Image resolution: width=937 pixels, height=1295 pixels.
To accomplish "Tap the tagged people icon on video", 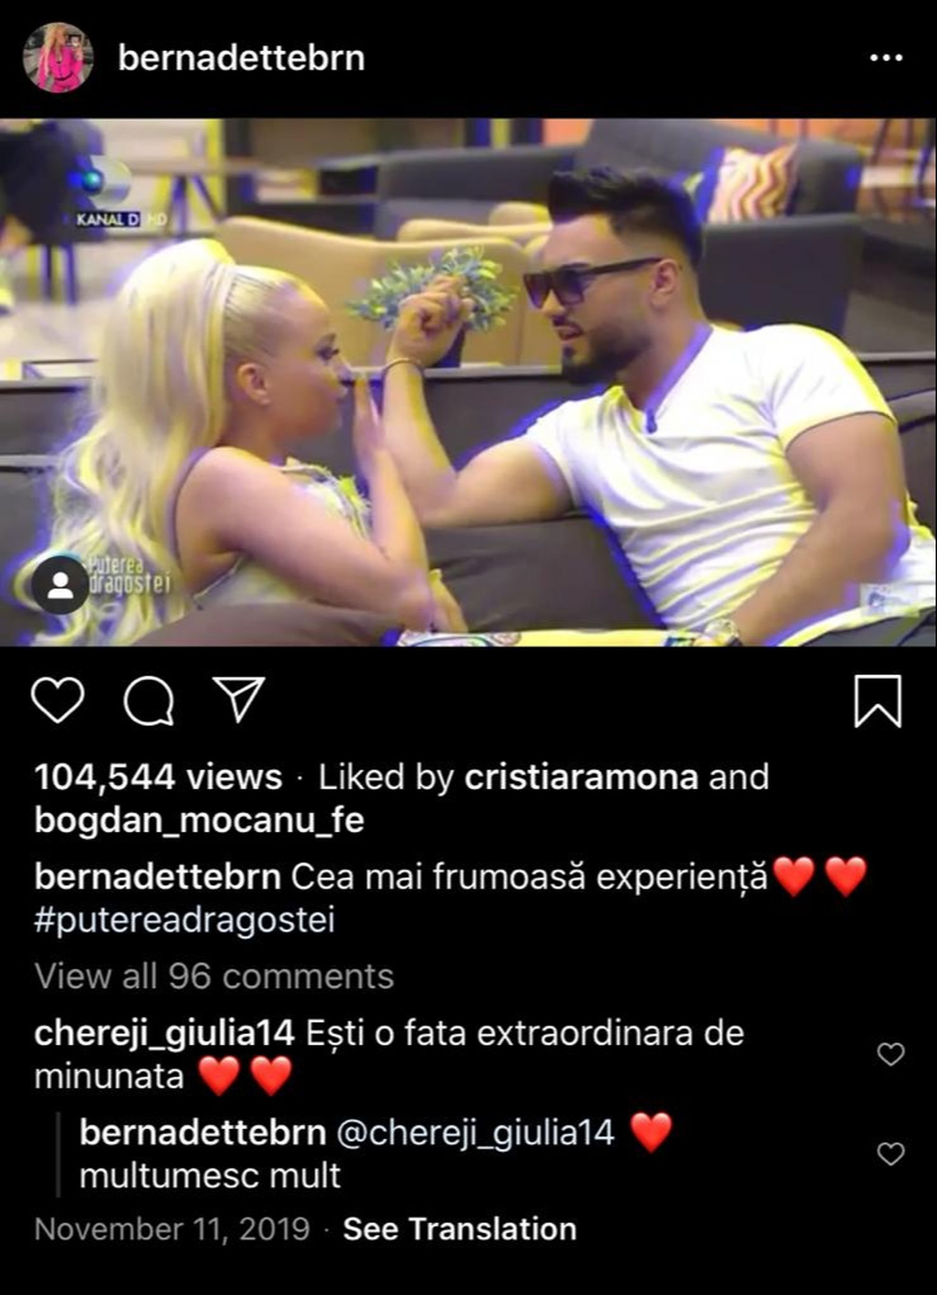I will (x=60, y=585).
